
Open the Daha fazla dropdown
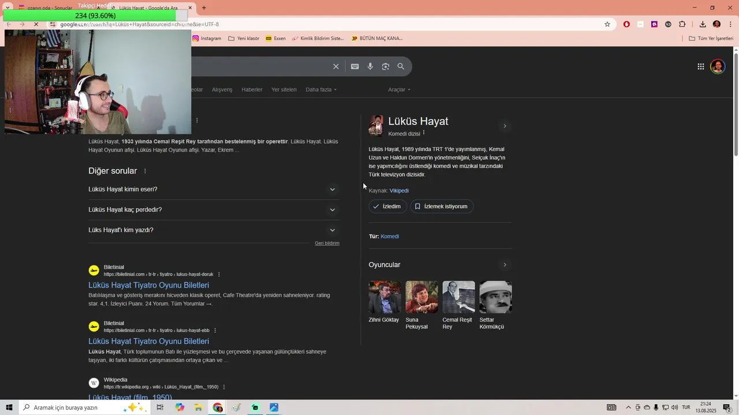tap(321, 89)
